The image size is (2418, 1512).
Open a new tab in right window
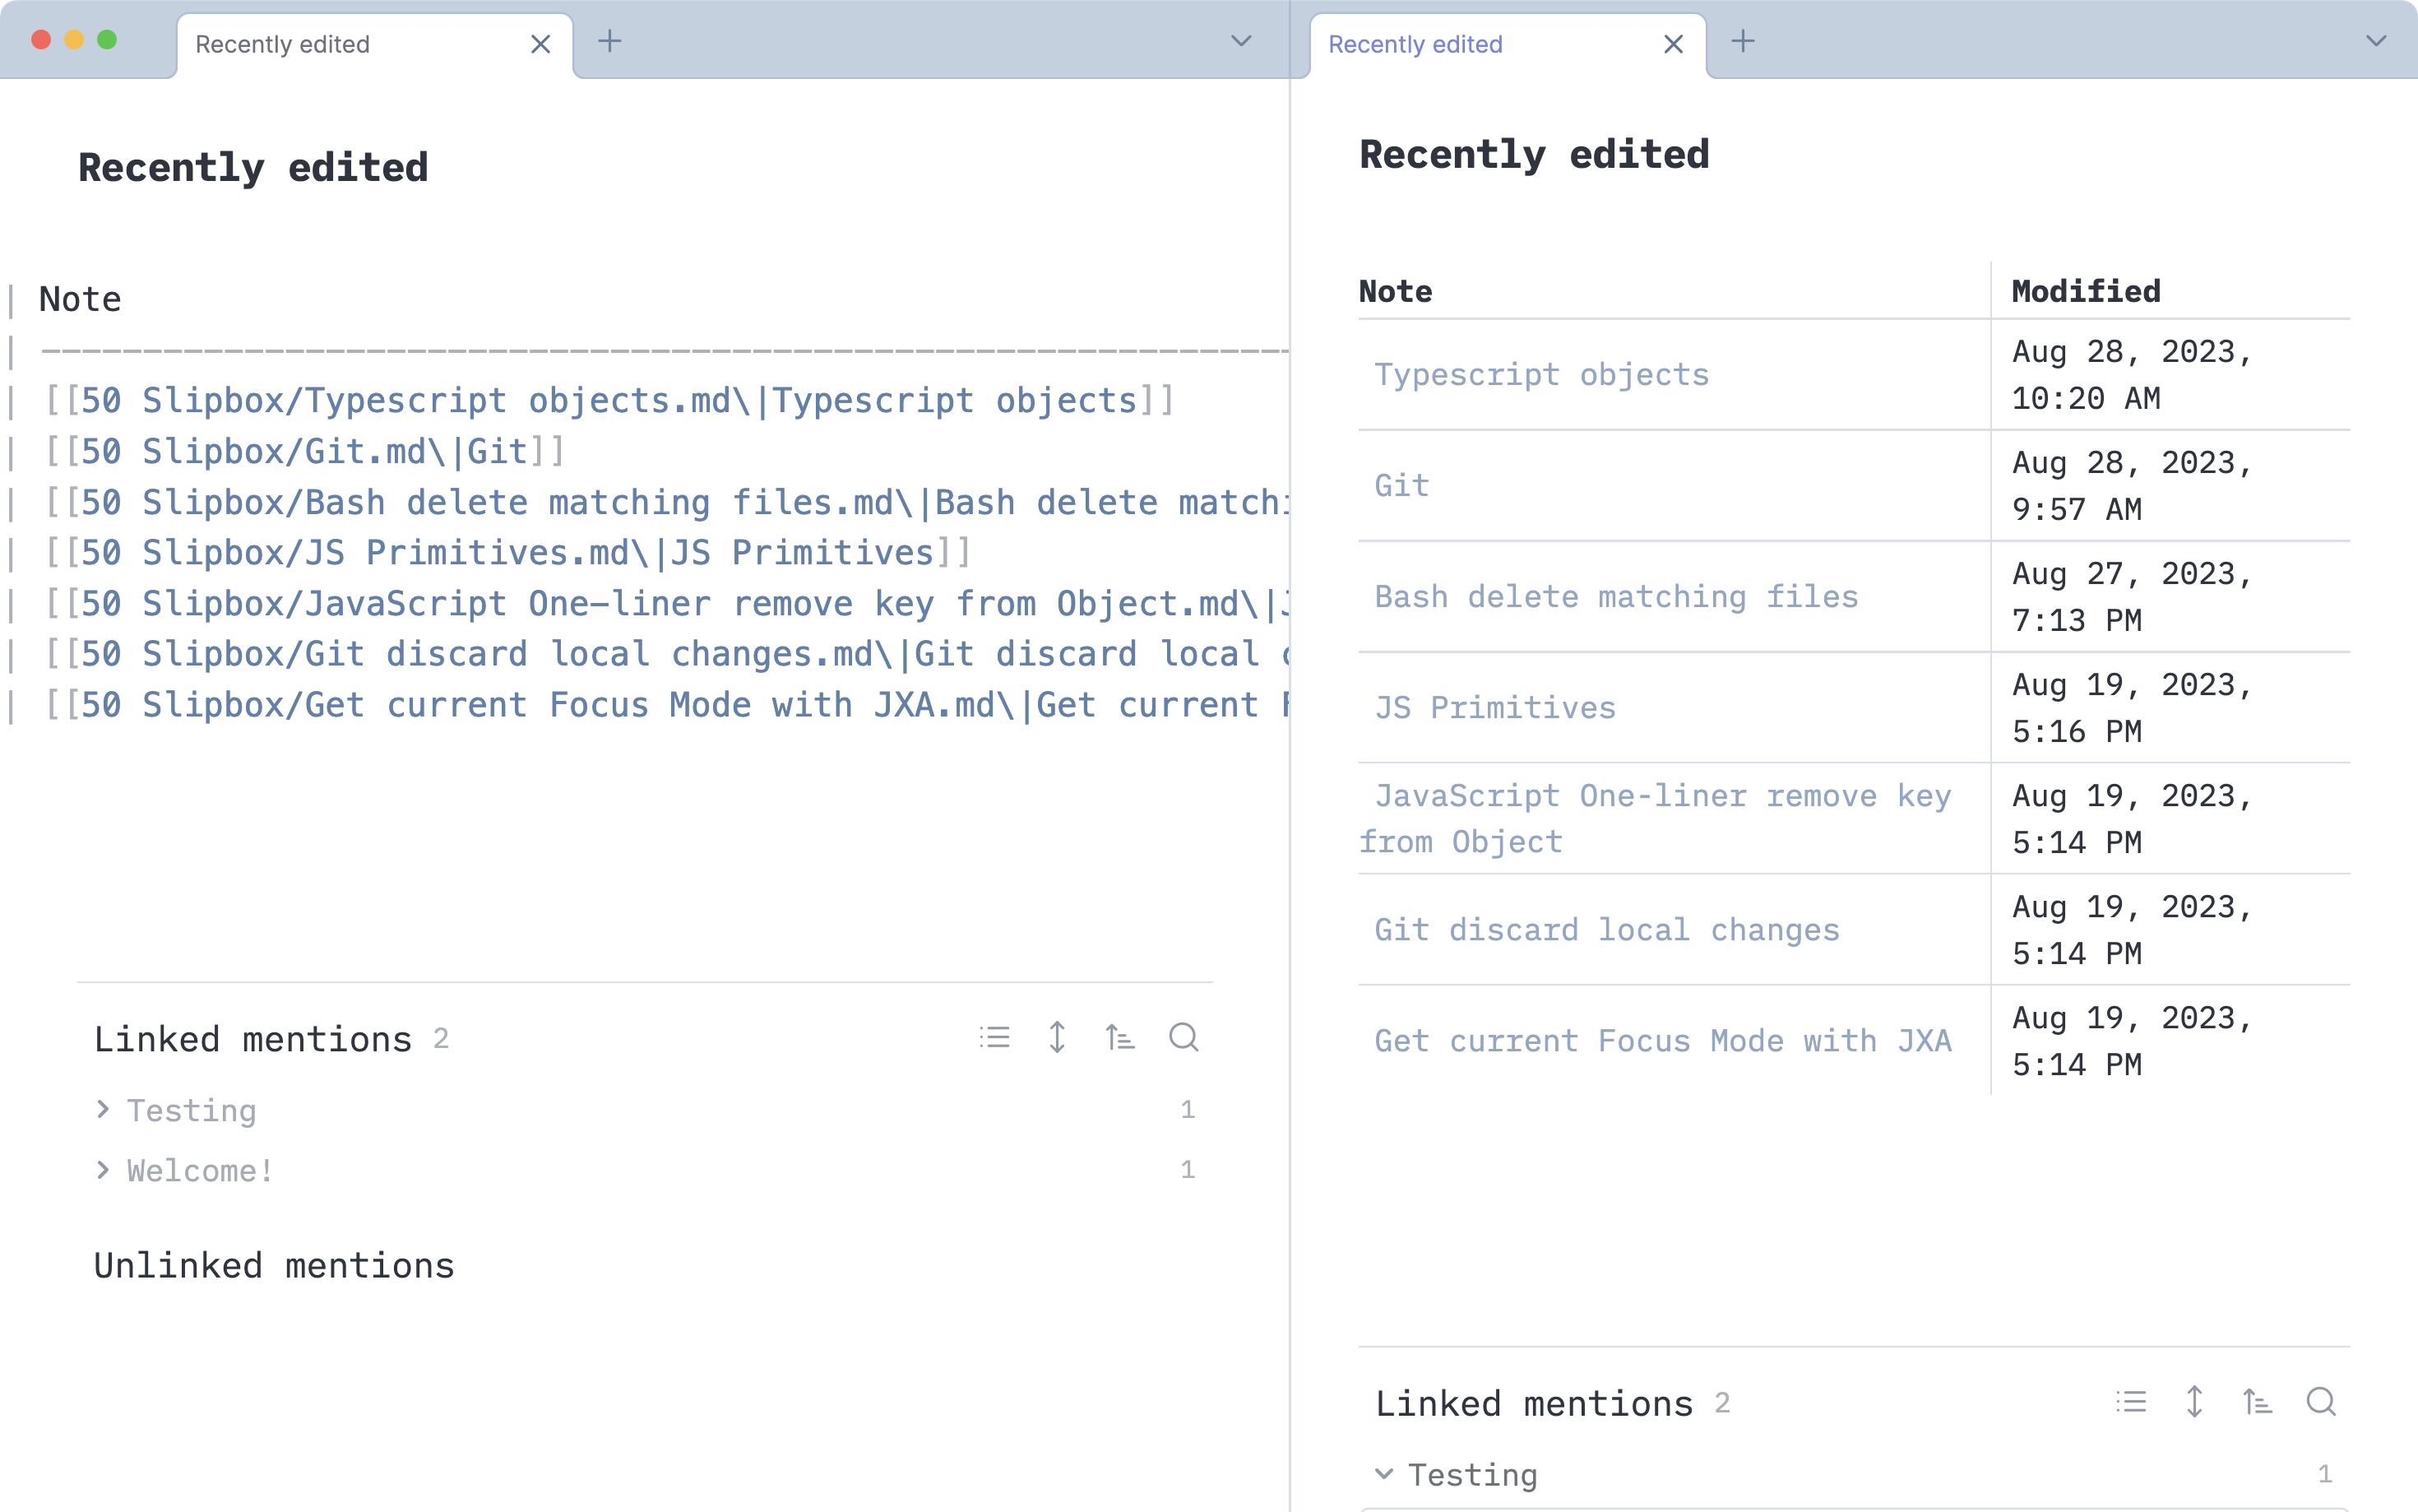point(1744,41)
